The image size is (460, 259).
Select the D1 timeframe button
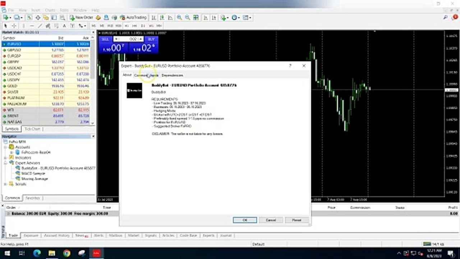(x=143, y=26)
